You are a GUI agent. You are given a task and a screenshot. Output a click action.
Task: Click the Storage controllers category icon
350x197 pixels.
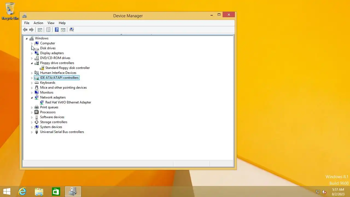click(x=37, y=122)
